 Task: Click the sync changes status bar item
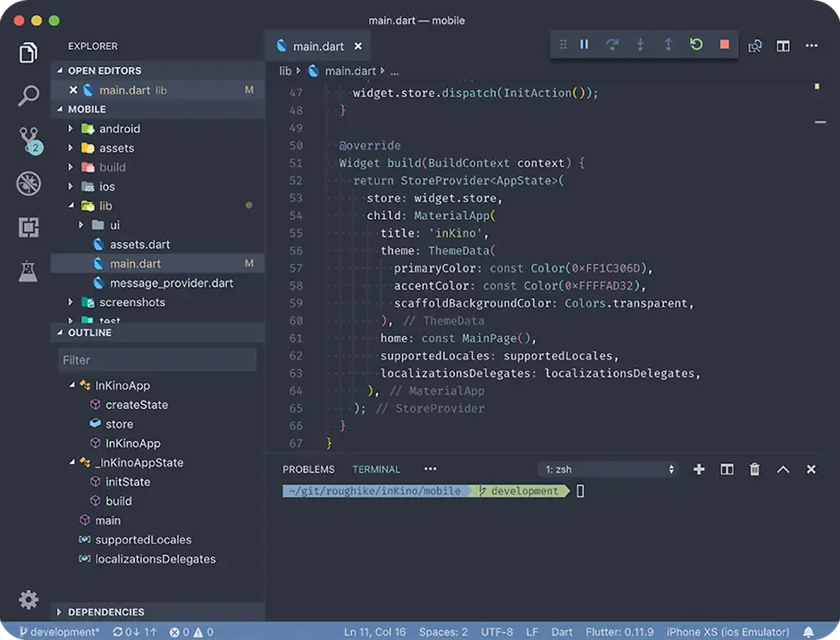[135, 632]
